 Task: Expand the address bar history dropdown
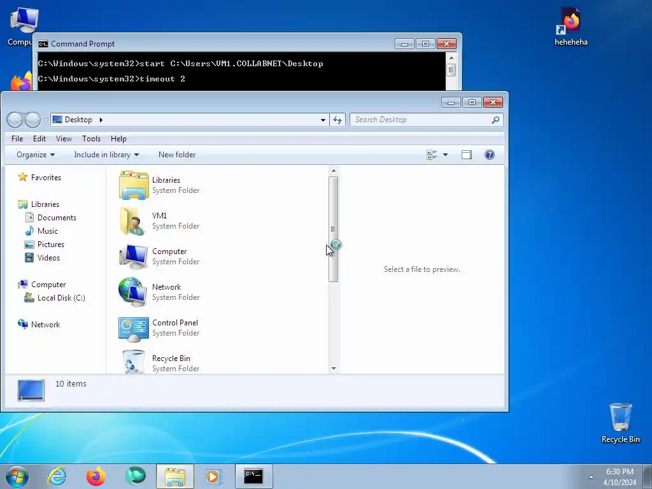click(x=323, y=120)
